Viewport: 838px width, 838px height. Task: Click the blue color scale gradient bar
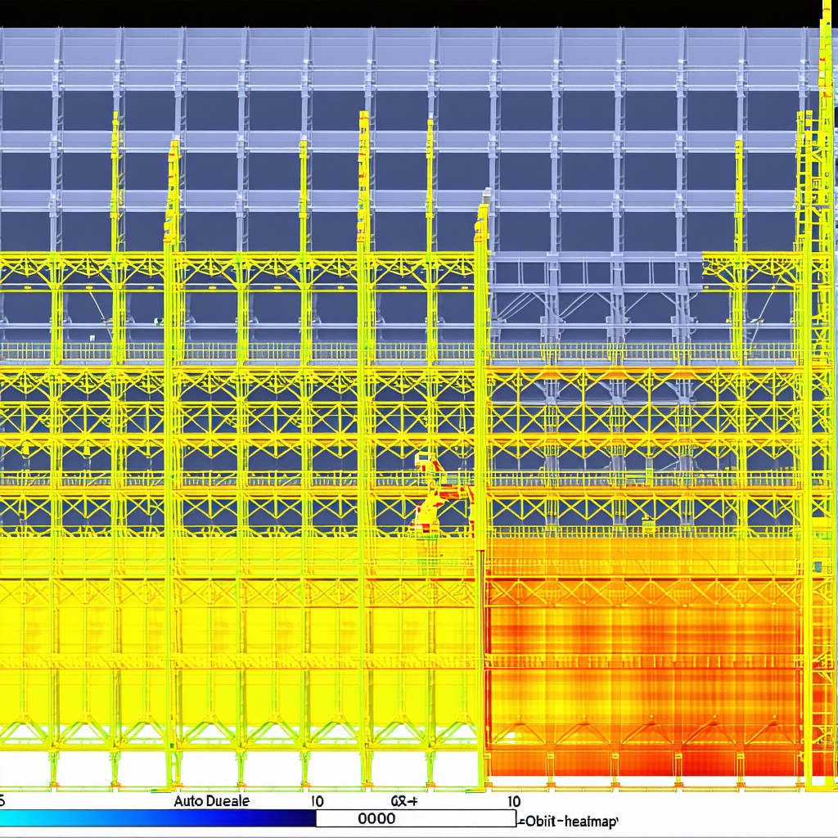pyautogui.click(x=158, y=818)
